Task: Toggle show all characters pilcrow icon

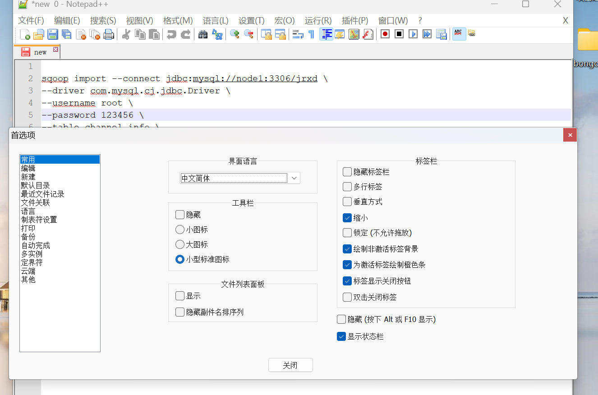Action: coord(311,34)
